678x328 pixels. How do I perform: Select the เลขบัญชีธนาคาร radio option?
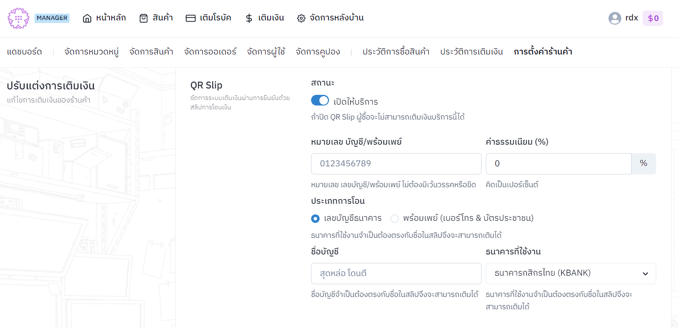[x=315, y=219]
